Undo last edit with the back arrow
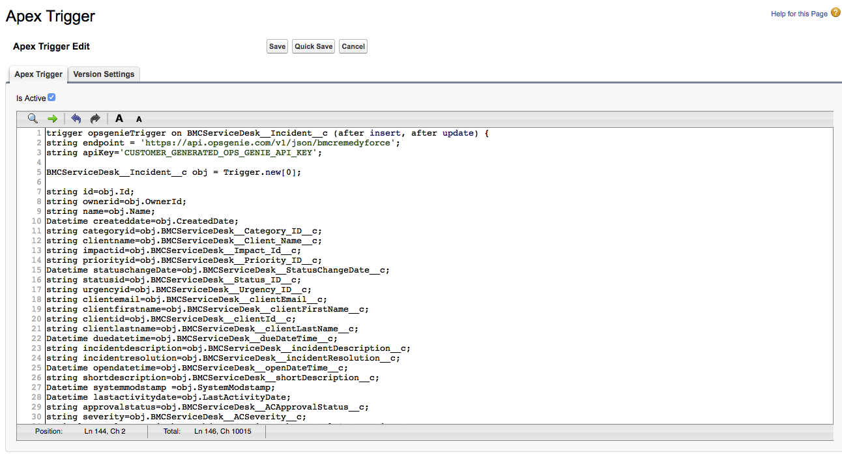Viewport: 842px width, 465px height. [x=76, y=119]
